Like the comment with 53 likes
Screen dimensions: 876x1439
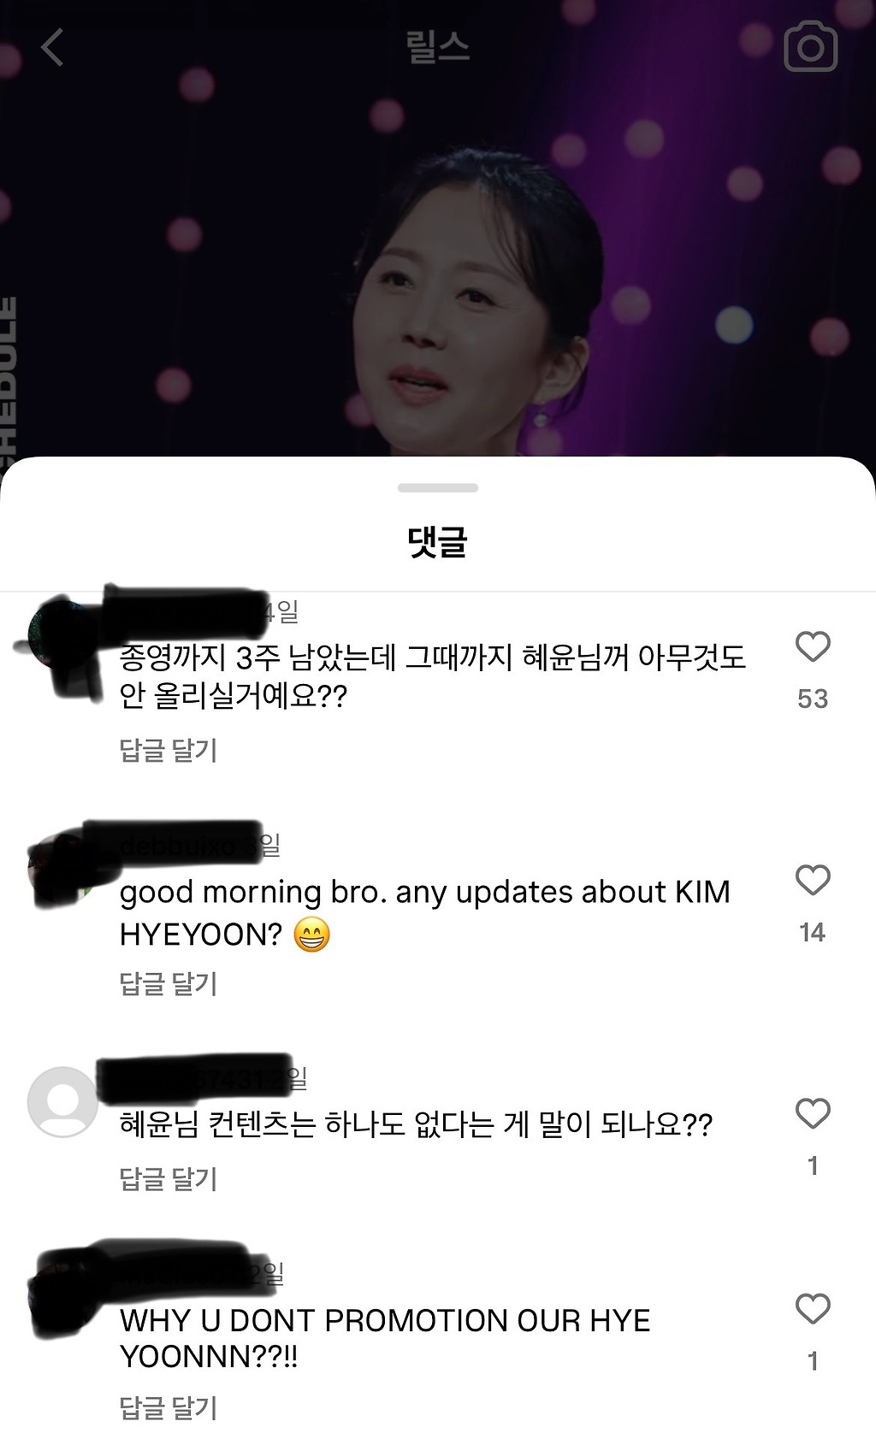813,646
